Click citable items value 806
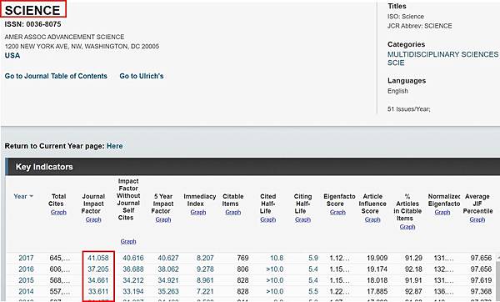The height and width of the screenshot is (302, 500). (x=242, y=269)
